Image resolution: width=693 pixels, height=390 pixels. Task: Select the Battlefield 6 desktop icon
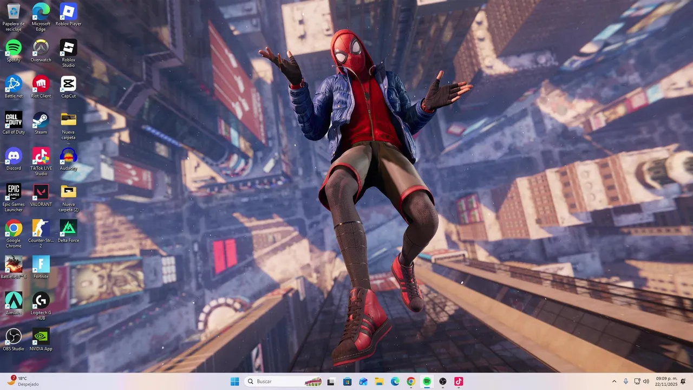14,268
